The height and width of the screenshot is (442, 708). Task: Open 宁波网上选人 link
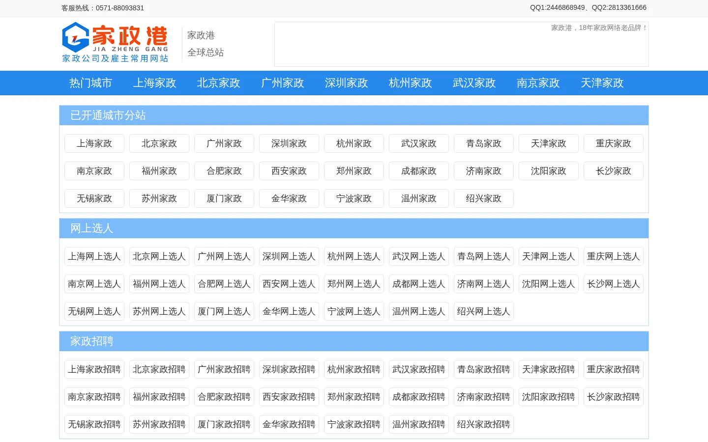click(x=354, y=311)
